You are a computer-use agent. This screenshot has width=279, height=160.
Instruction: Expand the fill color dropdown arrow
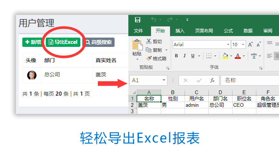pyautogui.click(x=231, y=56)
